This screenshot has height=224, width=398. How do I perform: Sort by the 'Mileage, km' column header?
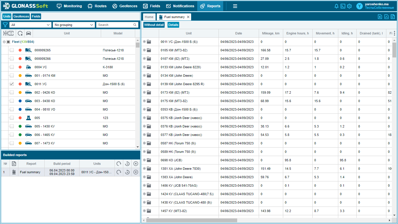coord(271,33)
